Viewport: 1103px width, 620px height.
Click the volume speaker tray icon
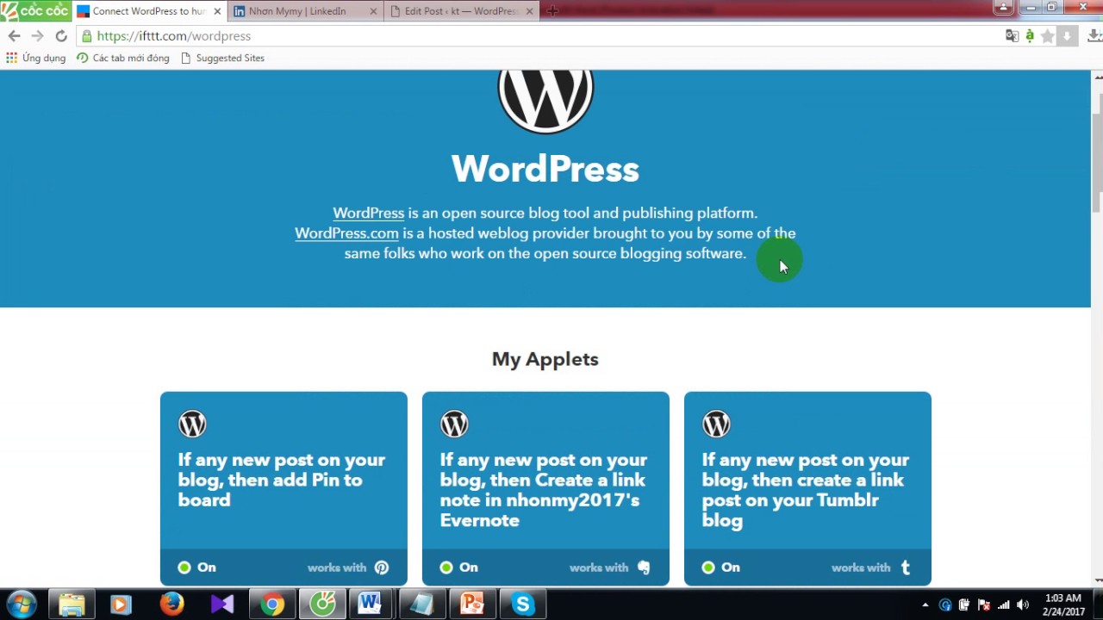[1023, 604]
